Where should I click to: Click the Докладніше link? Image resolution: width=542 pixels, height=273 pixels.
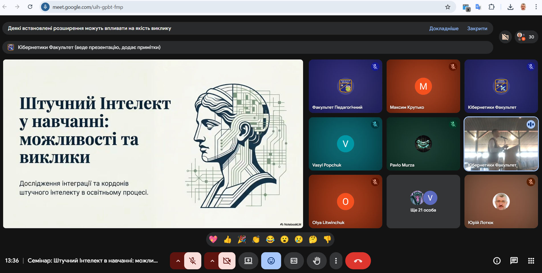(444, 28)
